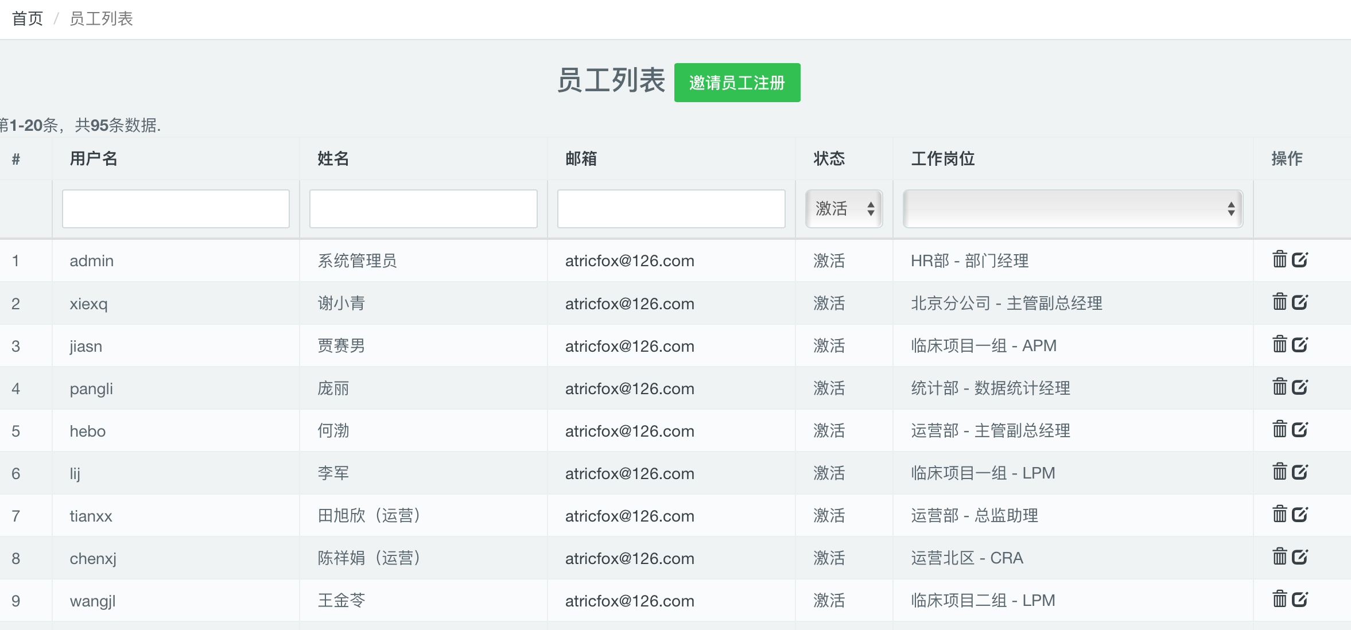Delete the hebo employee row
Screen dimensions: 1351x630
point(1279,429)
